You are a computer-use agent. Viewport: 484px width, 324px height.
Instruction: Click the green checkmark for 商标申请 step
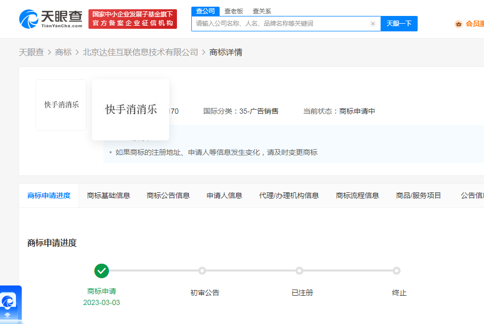[101, 271]
